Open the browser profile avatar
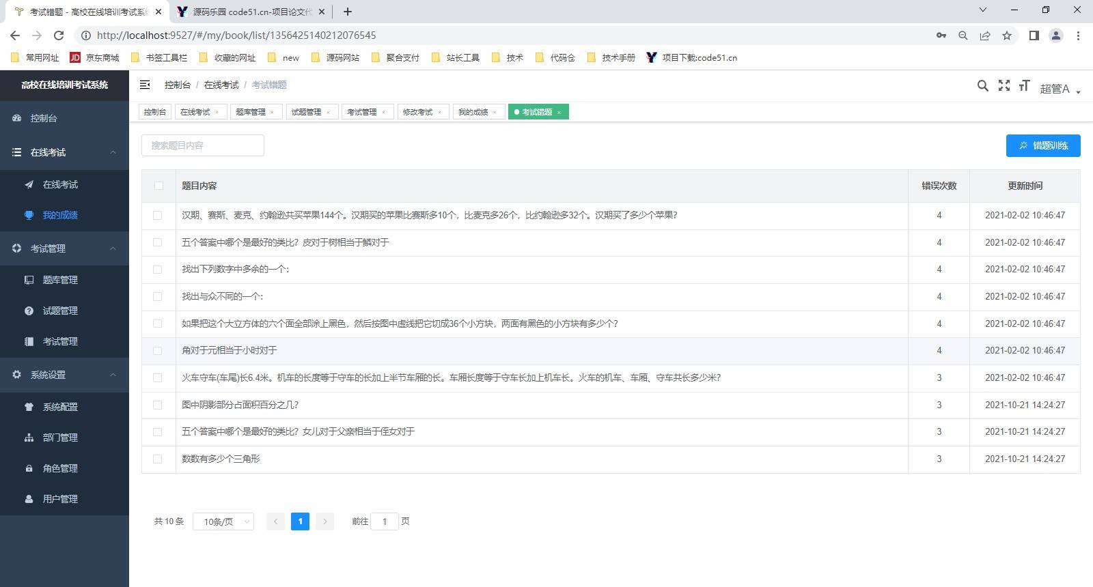The image size is (1093, 587). coord(1056,35)
